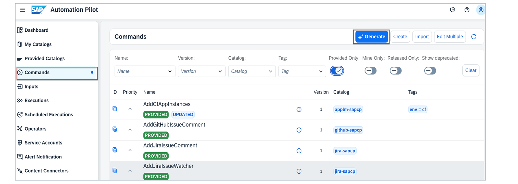This screenshot has height=184, width=518.
Task: Click the Generate button
Action: pos(372,37)
